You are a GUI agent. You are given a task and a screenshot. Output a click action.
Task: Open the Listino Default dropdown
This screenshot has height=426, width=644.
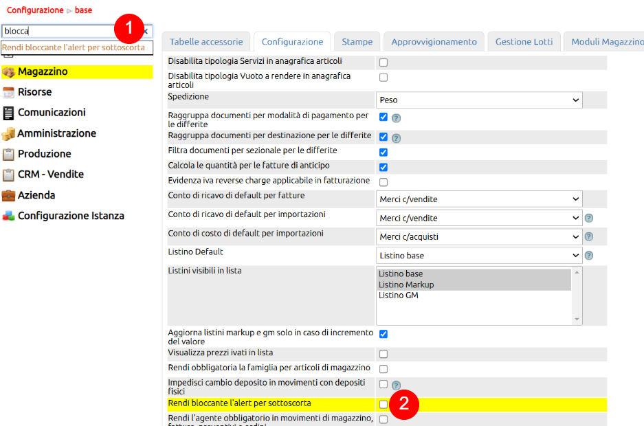pyautogui.click(x=479, y=256)
